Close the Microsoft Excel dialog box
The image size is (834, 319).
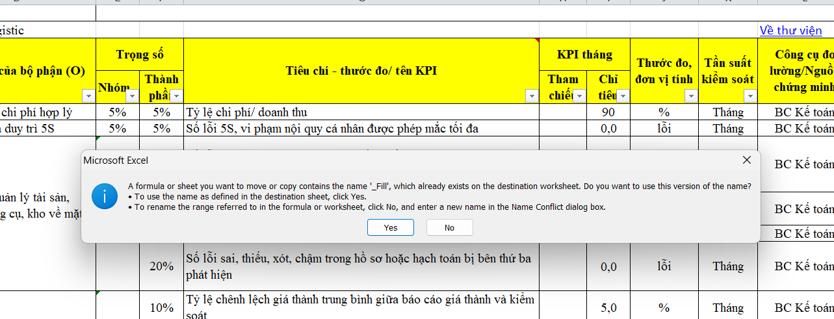[x=747, y=160]
